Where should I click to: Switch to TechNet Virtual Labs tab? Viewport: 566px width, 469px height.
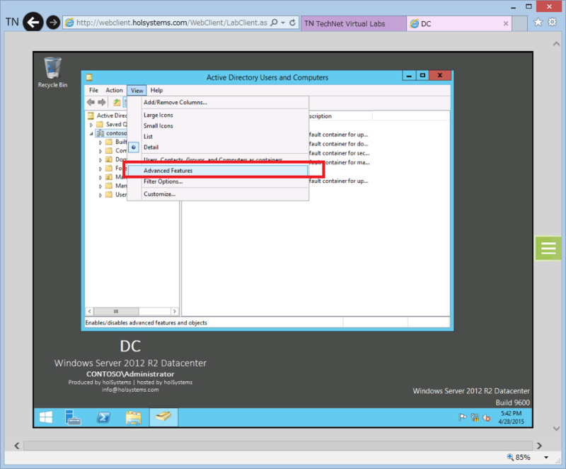(x=353, y=23)
